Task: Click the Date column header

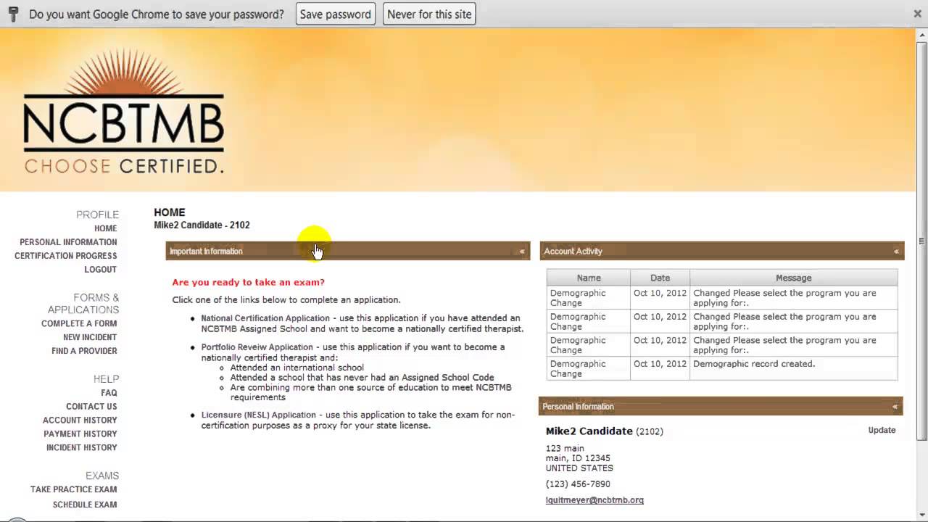Action: tap(660, 278)
